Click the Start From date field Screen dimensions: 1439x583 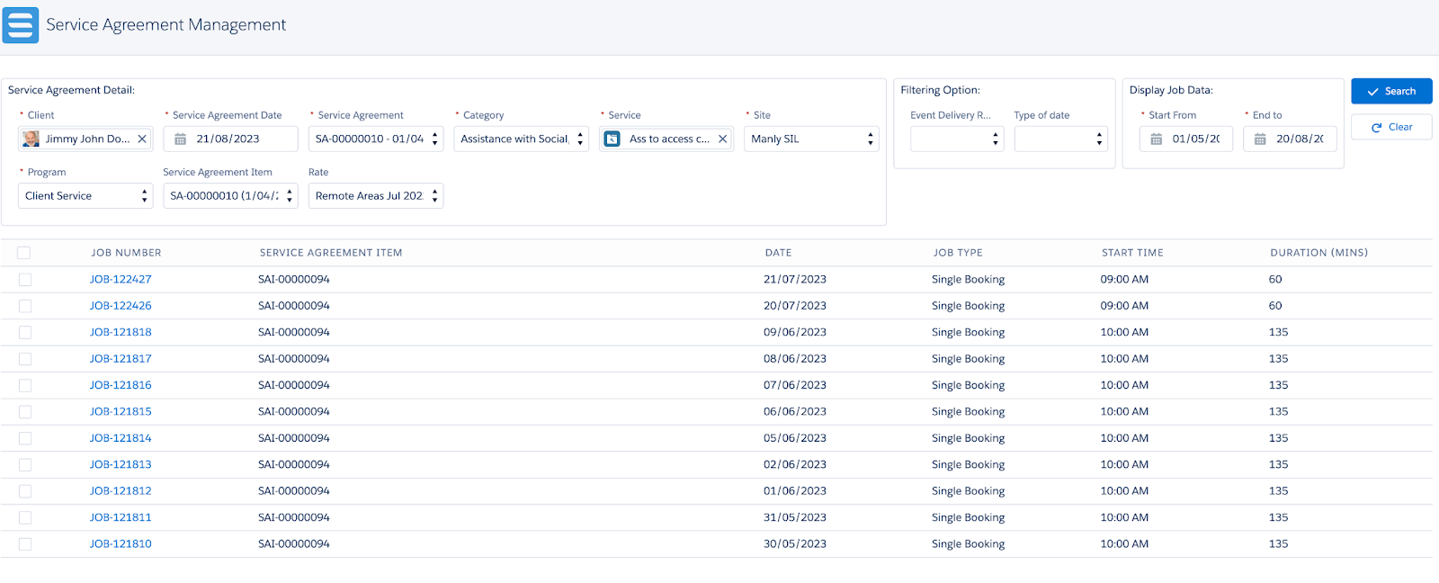tap(1185, 139)
